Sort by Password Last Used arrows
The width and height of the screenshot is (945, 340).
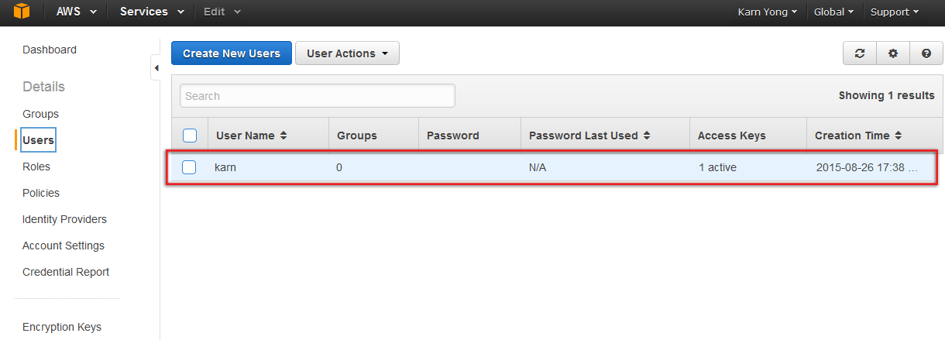tap(646, 136)
